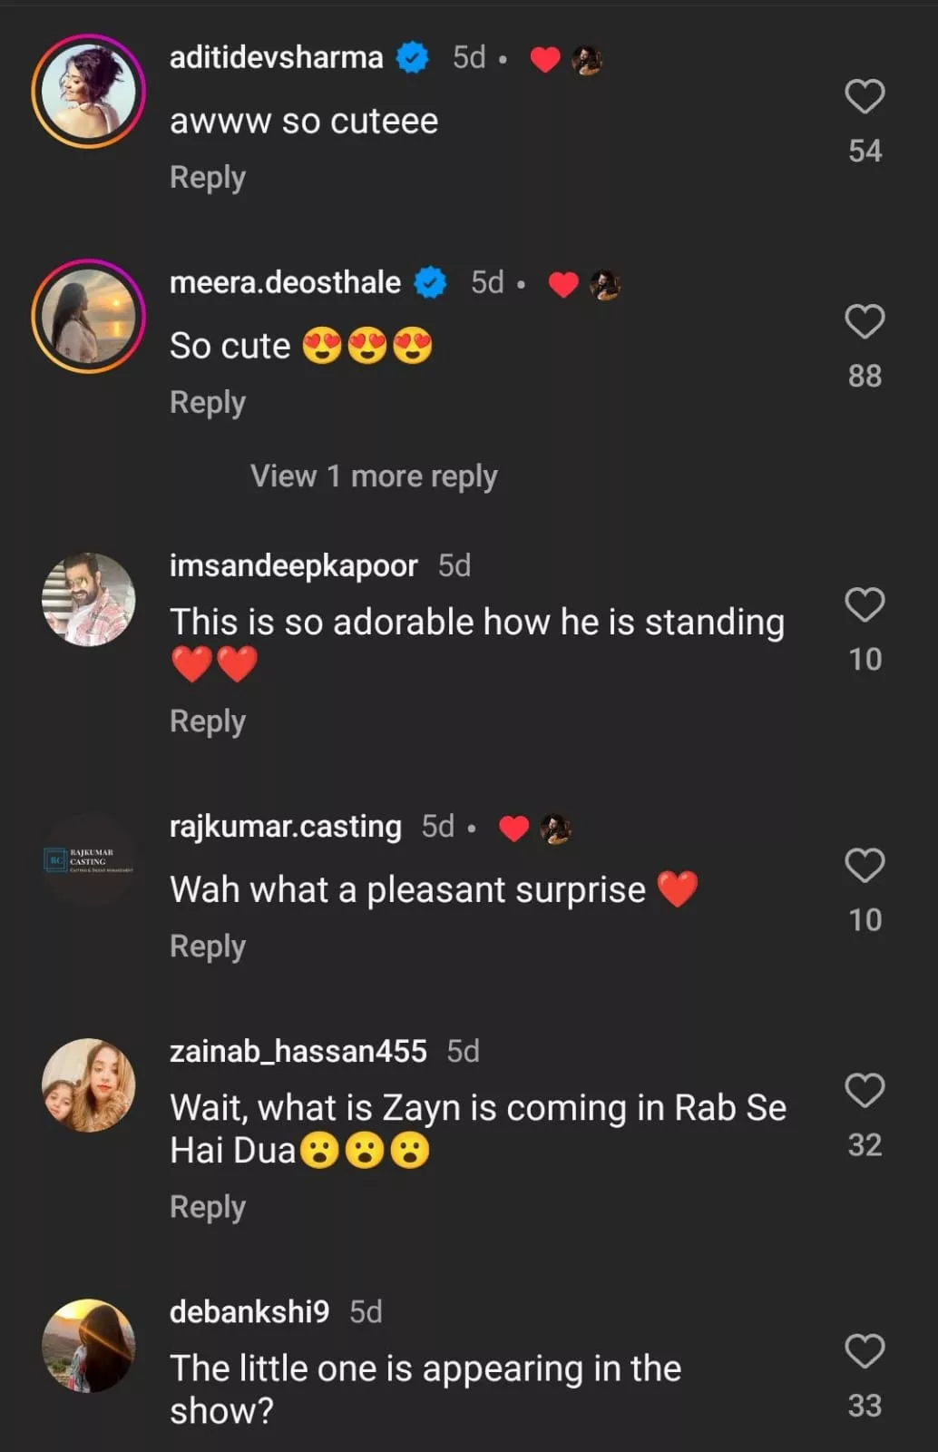
Task: Tap verified badge next to meera.deosthale
Action: pos(431,283)
